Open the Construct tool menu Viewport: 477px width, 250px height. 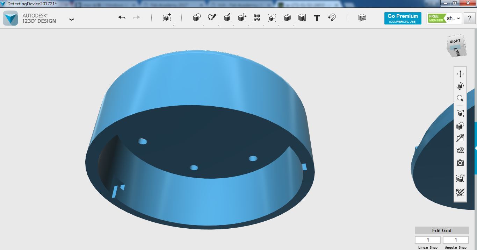(x=227, y=17)
